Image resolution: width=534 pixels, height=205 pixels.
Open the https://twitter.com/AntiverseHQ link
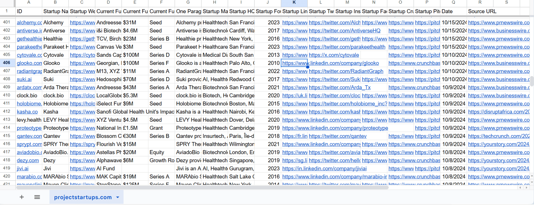[345, 31]
